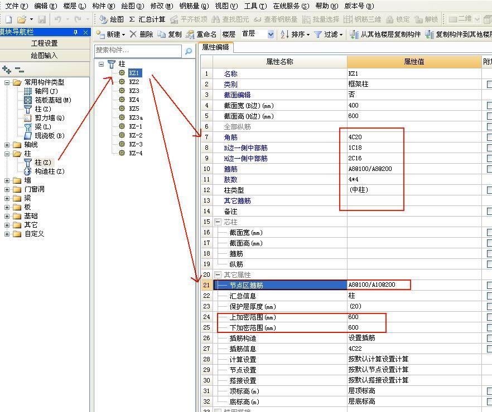The height and width of the screenshot is (412, 492).
Task: Run 汇总计算 summary calculation
Action: click(x=147, y=19)
